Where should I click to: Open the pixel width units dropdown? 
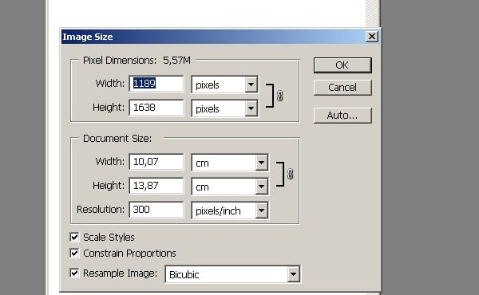[x=225, y=85]
